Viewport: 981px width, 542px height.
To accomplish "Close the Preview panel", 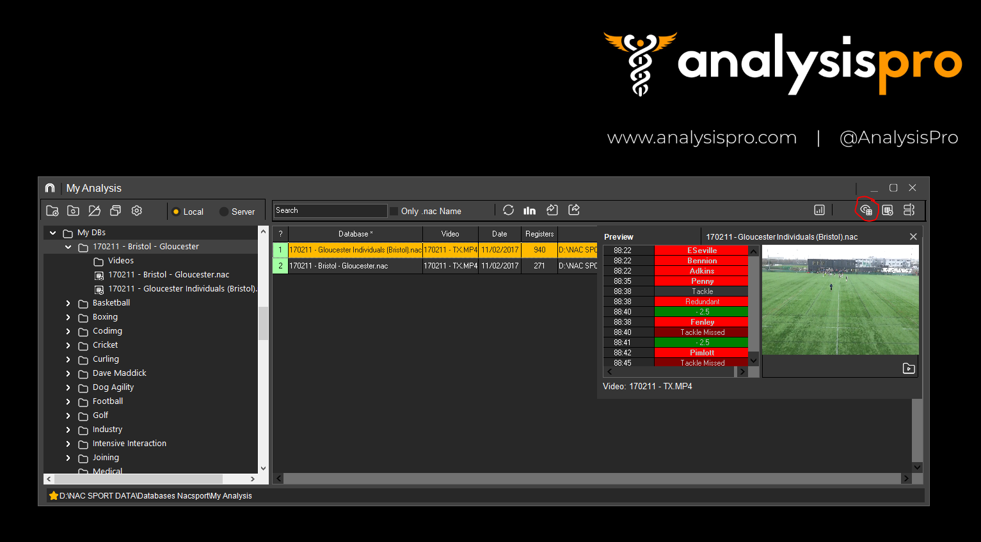I will (913, 236).
